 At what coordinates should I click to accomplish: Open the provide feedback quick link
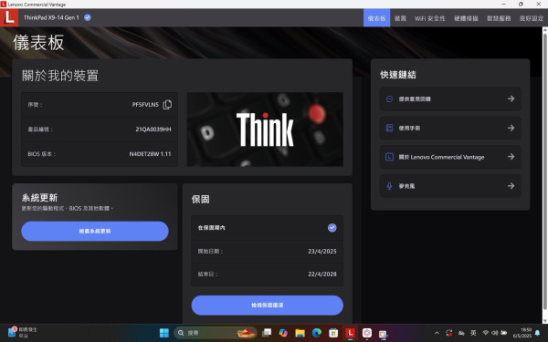click(x=450, y=98)
